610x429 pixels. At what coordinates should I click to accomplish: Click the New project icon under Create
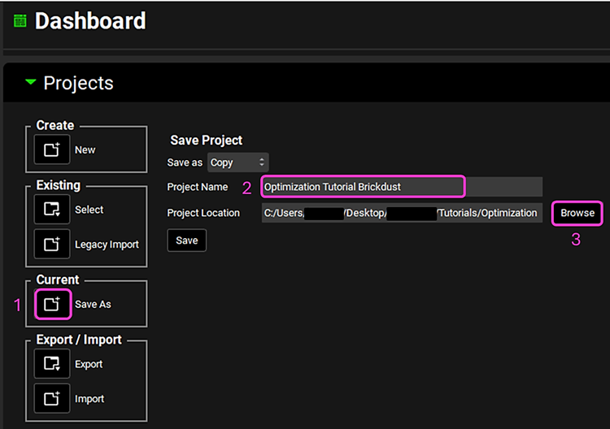point(52,150)
